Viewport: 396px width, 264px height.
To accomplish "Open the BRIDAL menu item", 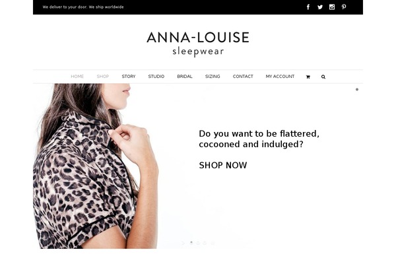I will (x=185, y=77).
